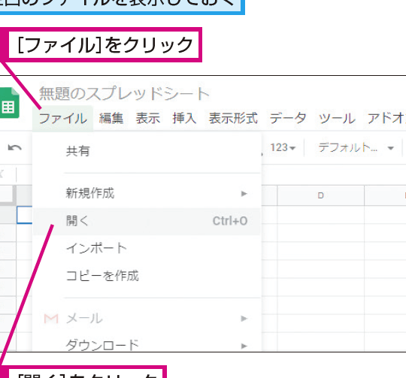Click the Google Sheets home icon
Viewport: 406px width, 378px height.
(10, 103)
